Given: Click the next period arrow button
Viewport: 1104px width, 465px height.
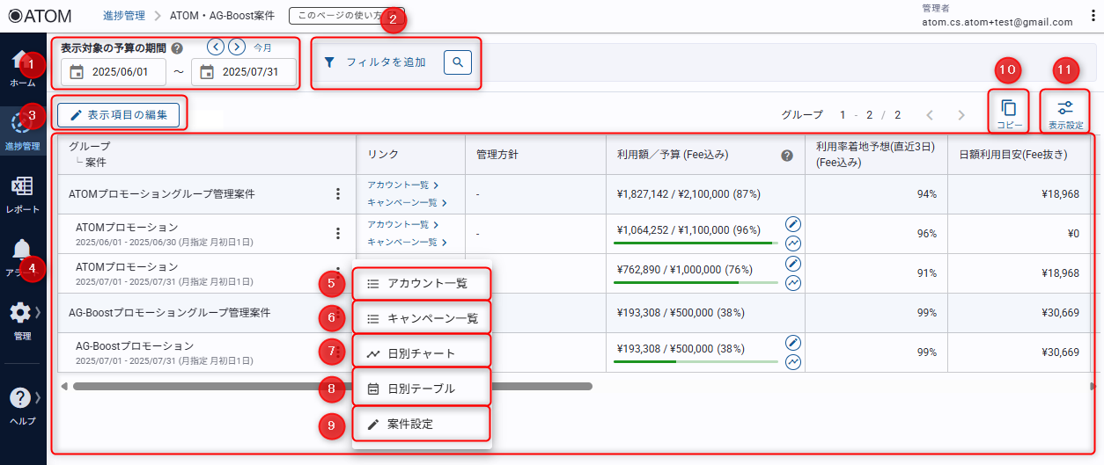Looking at the screenshot, I should pyautogui.click(x=237, y=47).
